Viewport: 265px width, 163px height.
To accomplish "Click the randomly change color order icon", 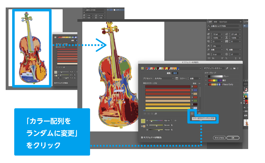I will click(x=192, y=113).
